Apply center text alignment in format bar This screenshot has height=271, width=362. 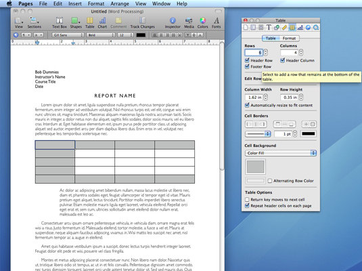pos(161,35)
